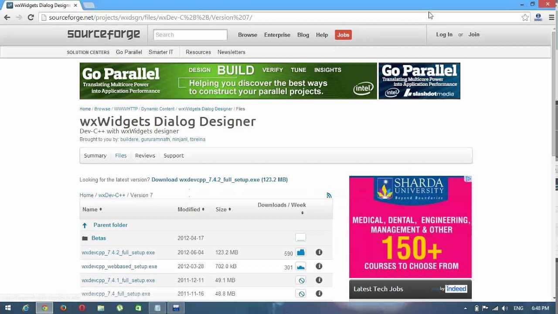Close the ad with the AdChoices icon

(x=468, y=179)
